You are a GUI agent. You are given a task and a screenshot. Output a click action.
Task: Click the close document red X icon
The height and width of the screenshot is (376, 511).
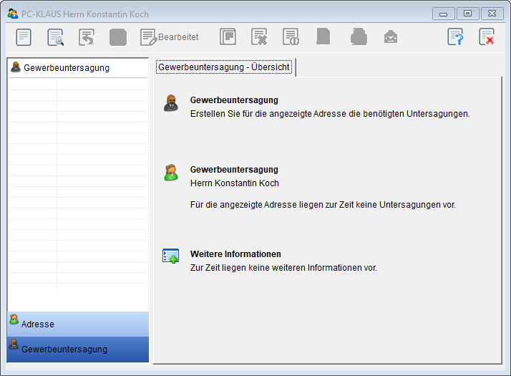(x=487, y=37)
